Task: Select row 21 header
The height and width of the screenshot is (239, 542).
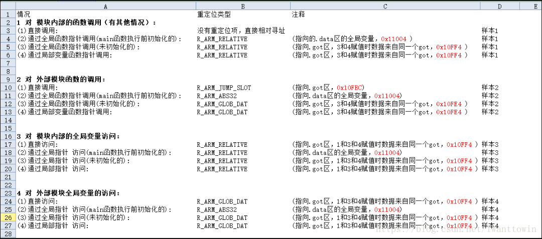Action: (x=8, y=177)
